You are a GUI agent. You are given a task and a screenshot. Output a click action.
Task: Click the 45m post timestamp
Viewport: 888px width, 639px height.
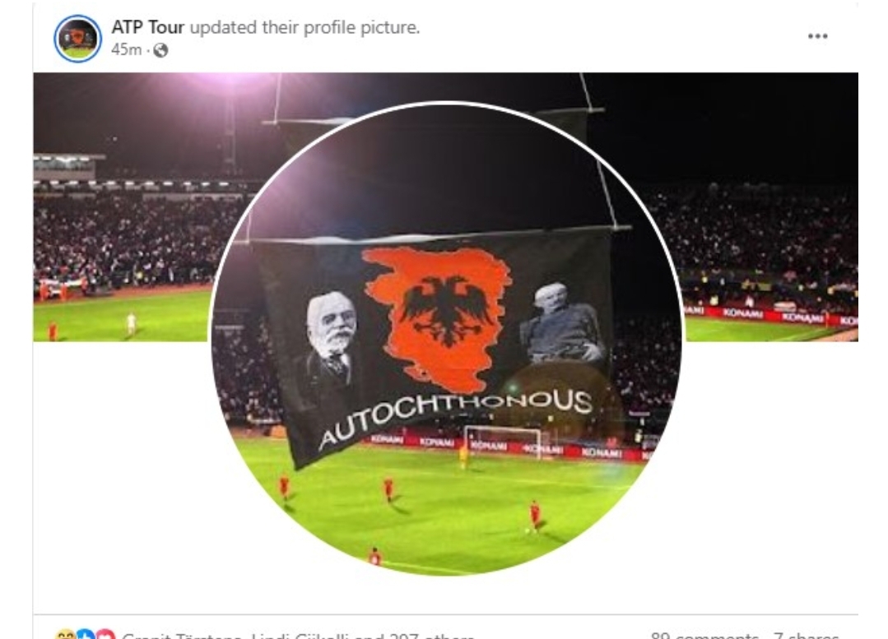click(x=126, y=50)
